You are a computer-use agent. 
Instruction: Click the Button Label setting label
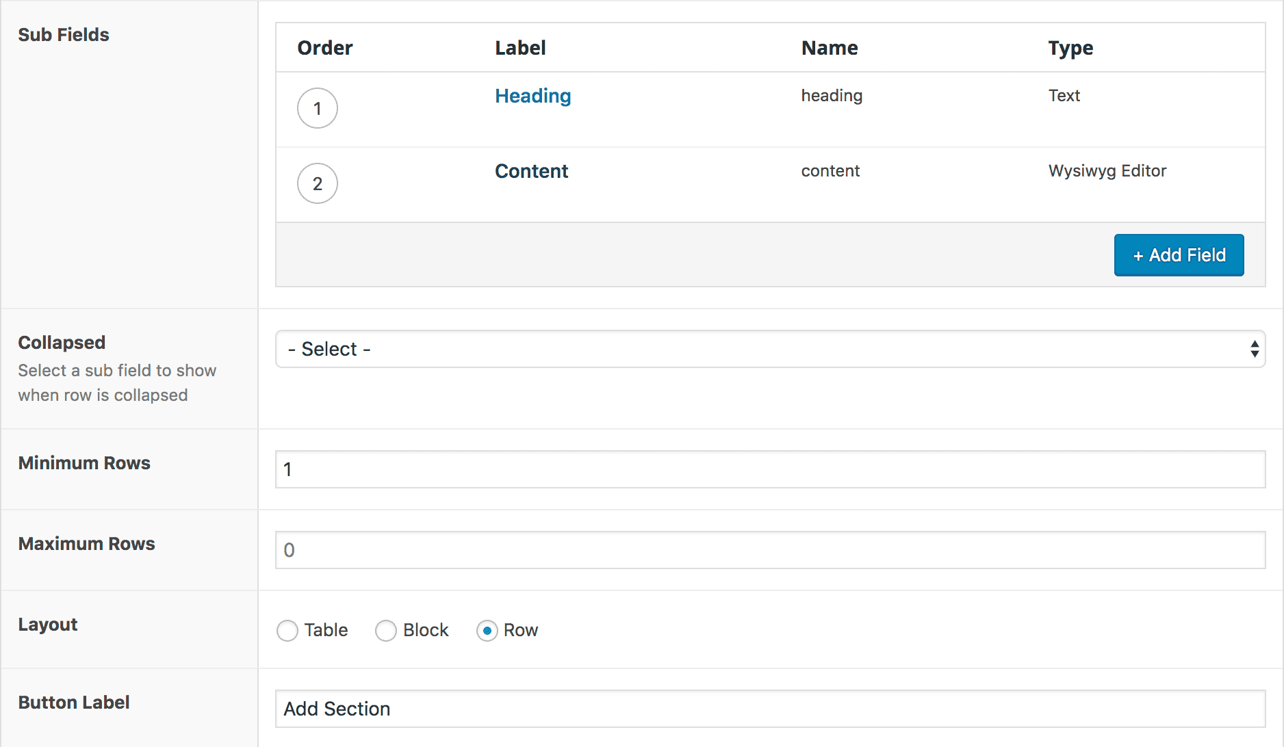pos(74,703)
